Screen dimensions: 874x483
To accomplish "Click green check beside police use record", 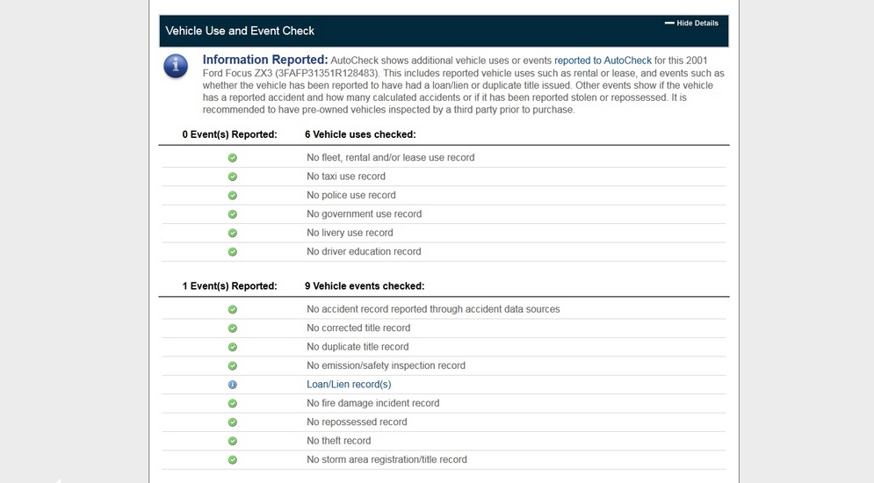I will coord(233,196).
